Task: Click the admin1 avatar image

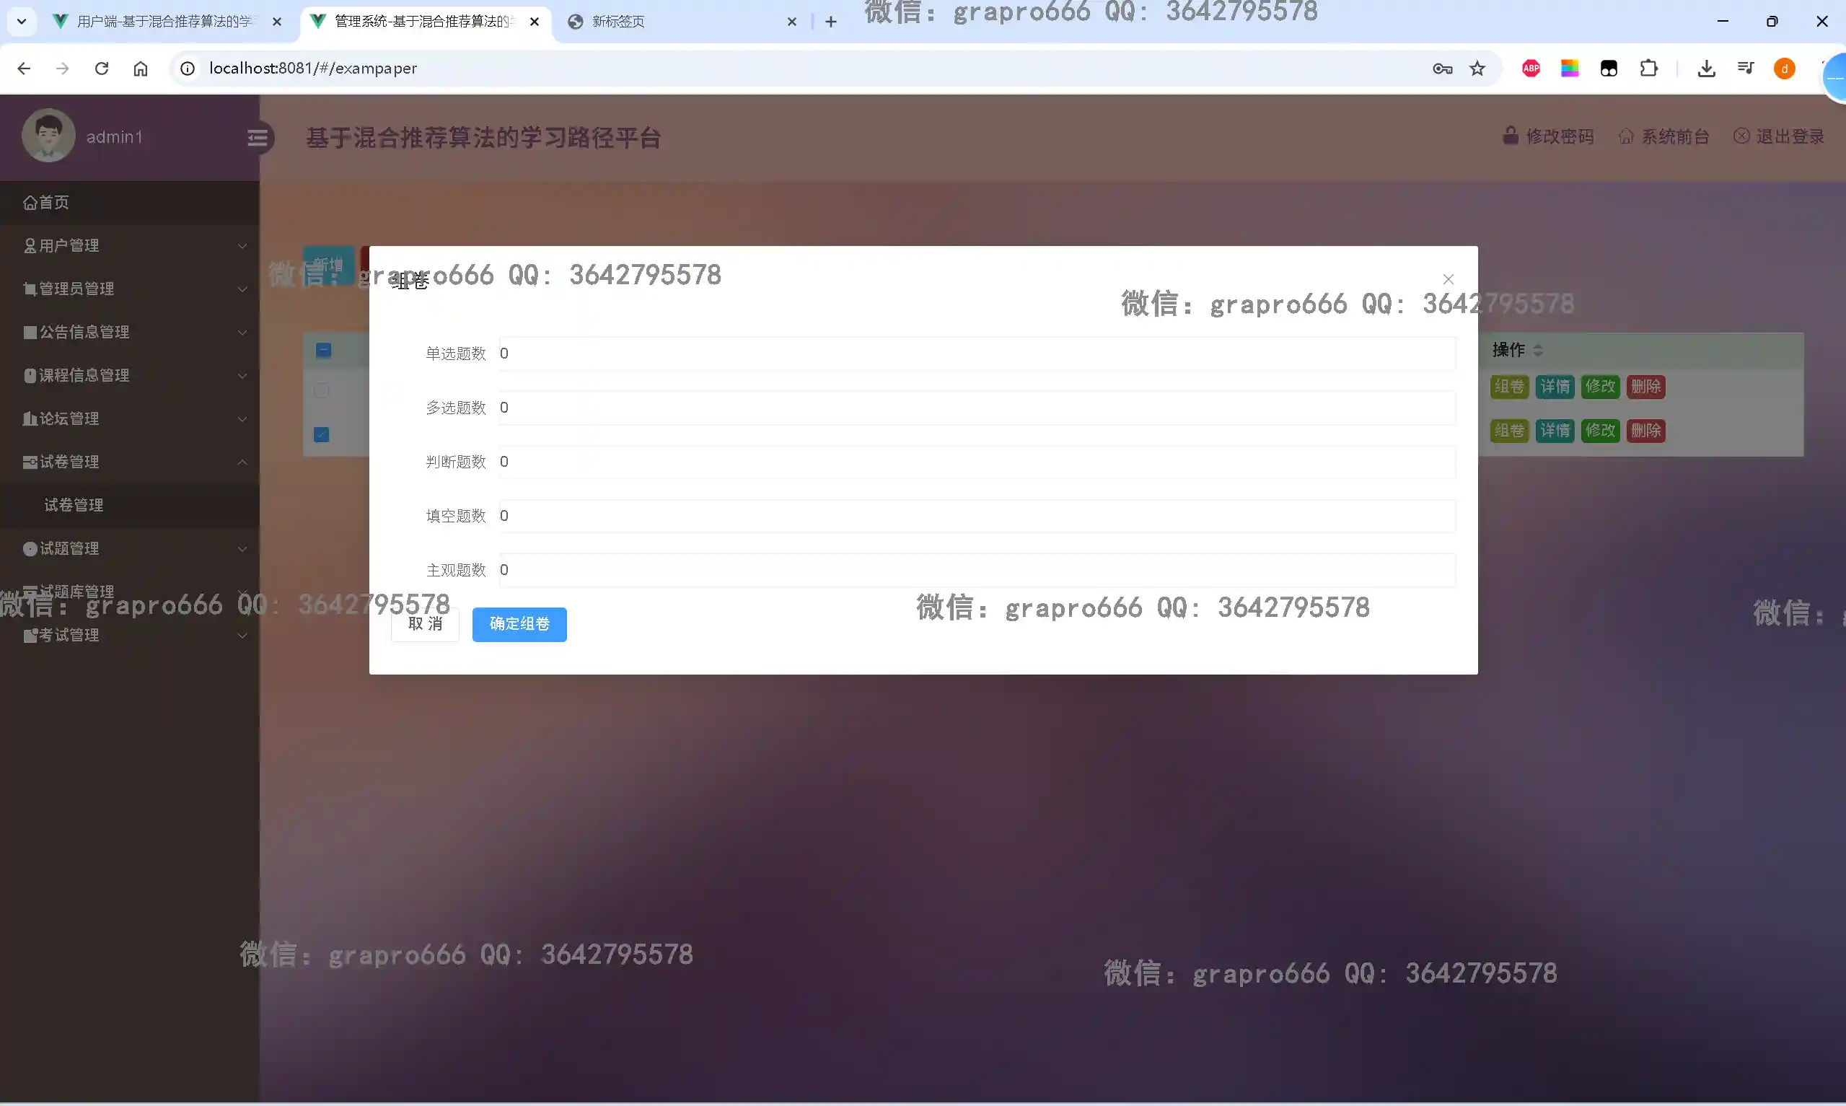Action: [x=48, y=136]
